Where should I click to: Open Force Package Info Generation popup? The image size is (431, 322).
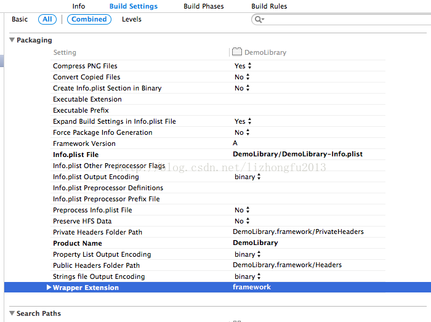[242, 132]
